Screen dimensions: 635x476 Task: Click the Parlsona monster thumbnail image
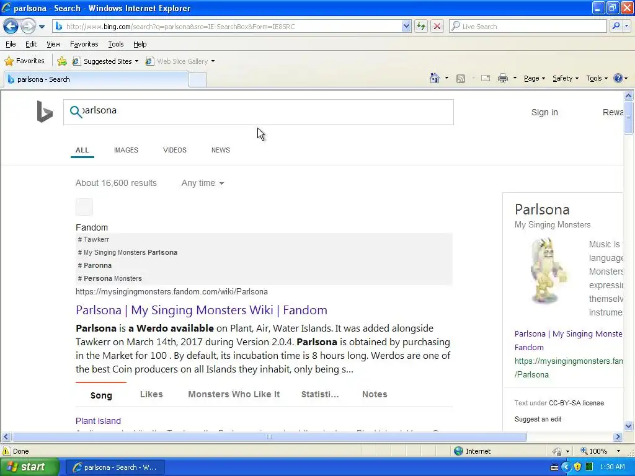click(548, 271)
